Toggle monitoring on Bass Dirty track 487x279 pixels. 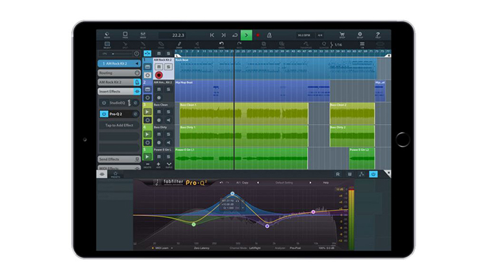(168, 143)
